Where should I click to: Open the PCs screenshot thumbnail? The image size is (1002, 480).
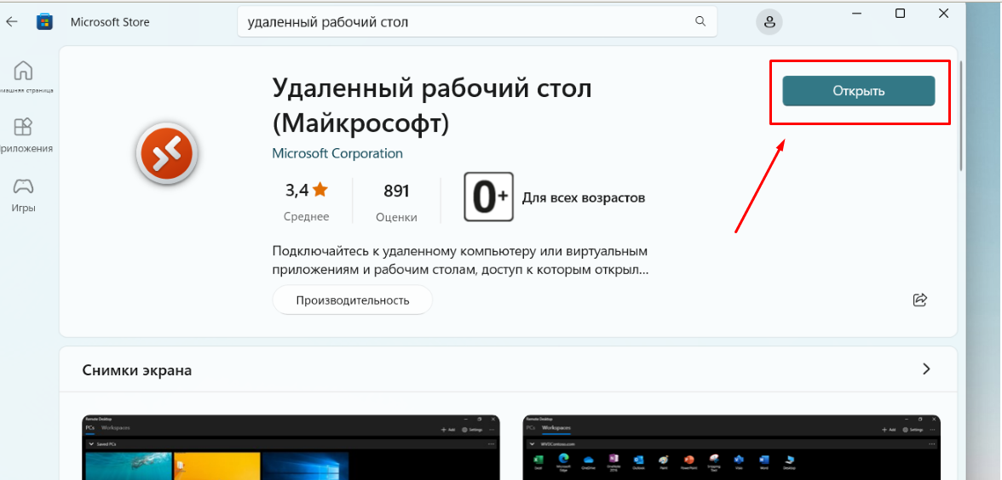coord(291,447)
